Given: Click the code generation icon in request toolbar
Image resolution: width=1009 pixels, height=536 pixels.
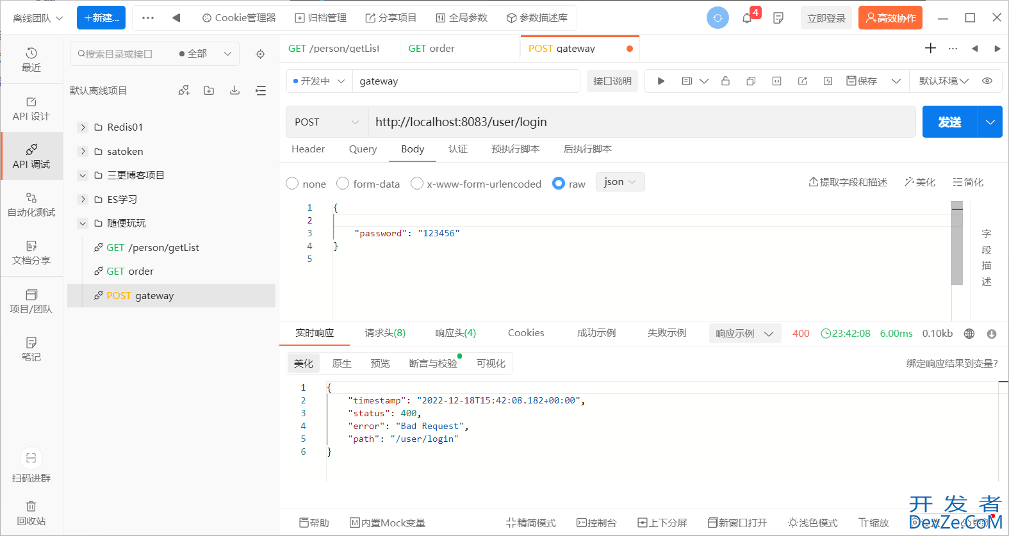Looking at the screenshot, I should tap(776, 81).
